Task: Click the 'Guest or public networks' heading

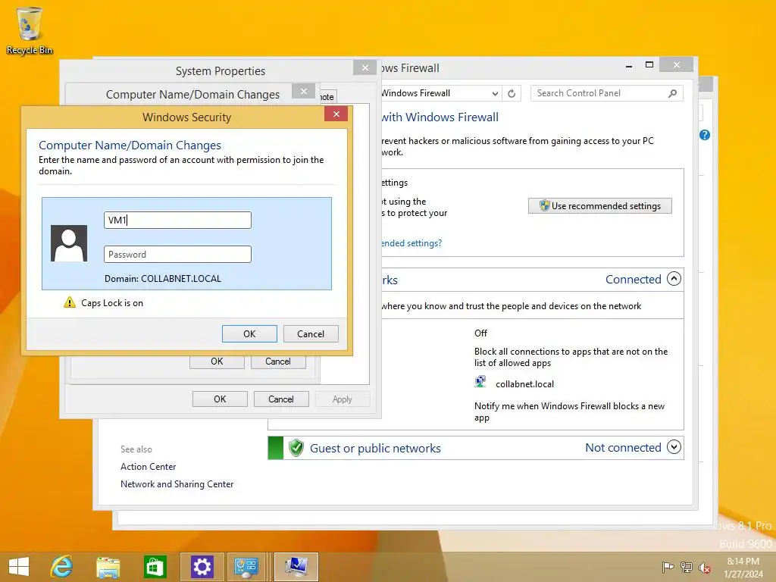Action: pos(375,449)
